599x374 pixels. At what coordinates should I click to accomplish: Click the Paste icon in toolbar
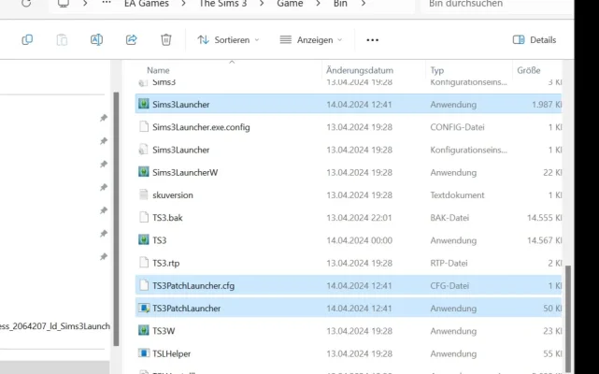coord(62,40)
